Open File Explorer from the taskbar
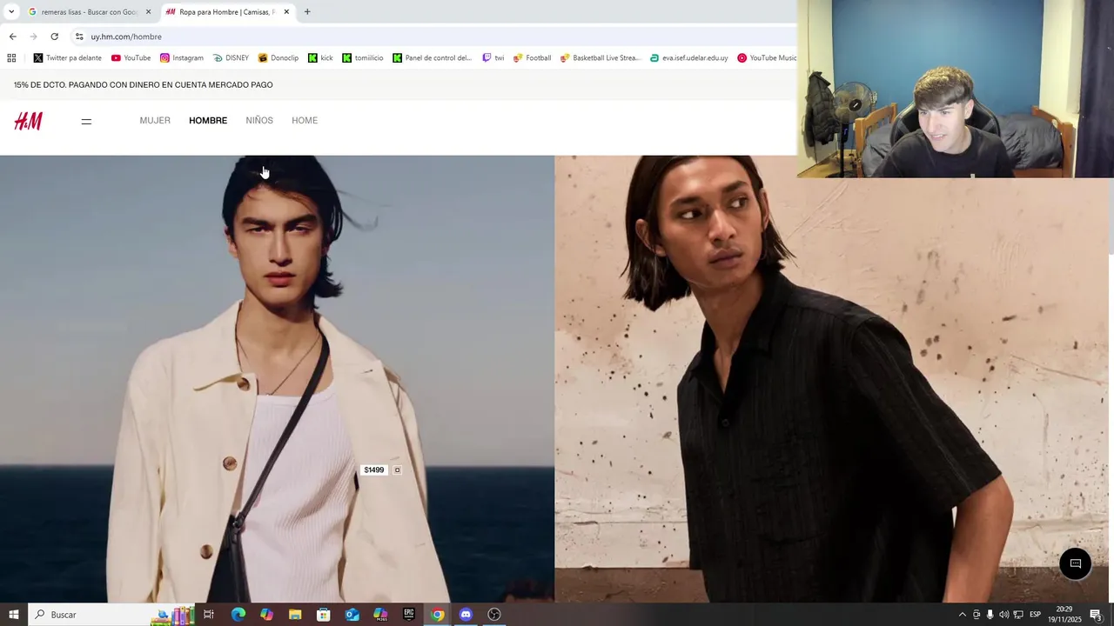Image resolution: width=1114 pixels, height=626 pixels. coord(295,615)
